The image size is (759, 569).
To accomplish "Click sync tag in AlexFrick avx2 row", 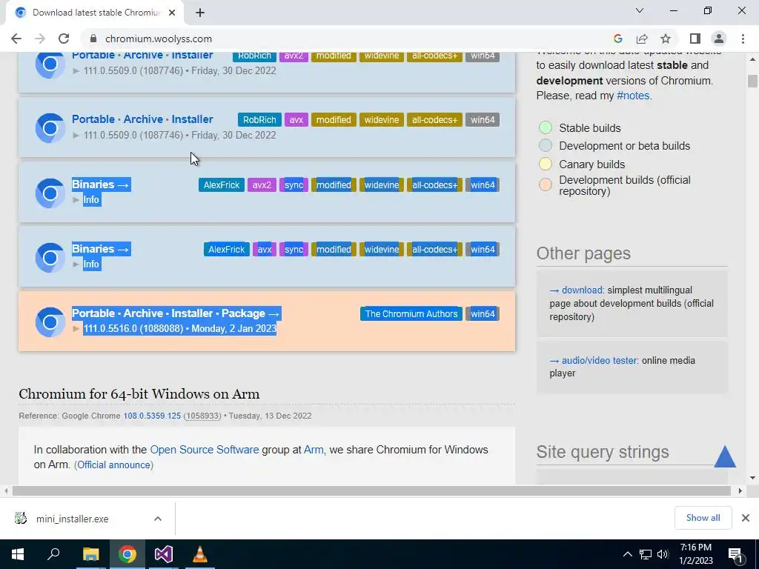I will (x=294, y=184).
